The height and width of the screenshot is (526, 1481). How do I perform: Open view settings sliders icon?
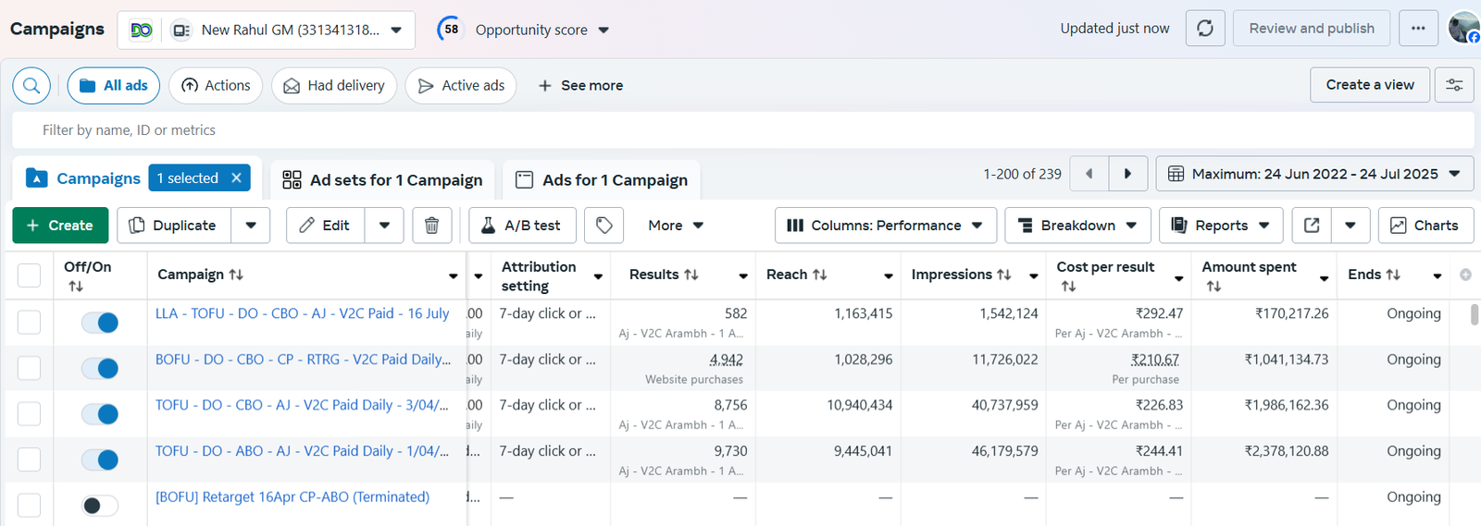pos(1454,85)
